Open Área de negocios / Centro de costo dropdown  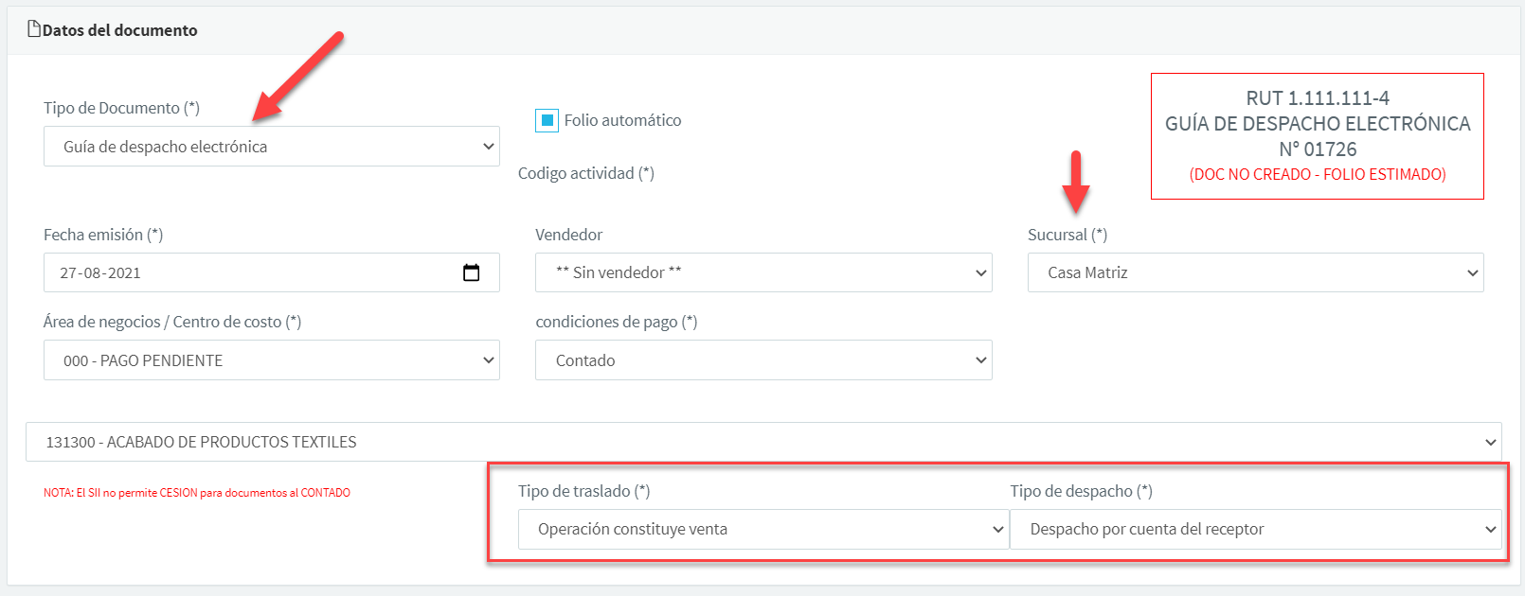[x=271, y=360]
